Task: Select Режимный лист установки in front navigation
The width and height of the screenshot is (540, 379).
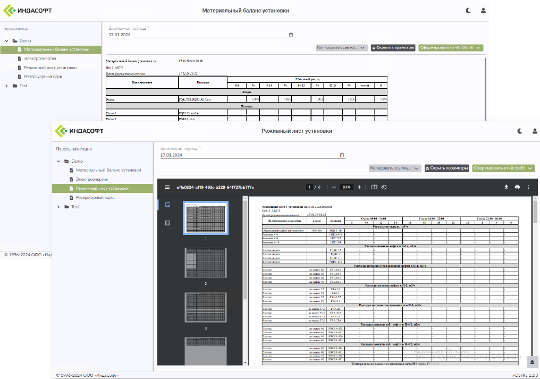Action: (103, 189)
